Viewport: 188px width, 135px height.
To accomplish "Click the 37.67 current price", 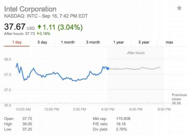I will click(x=14, y=27).
